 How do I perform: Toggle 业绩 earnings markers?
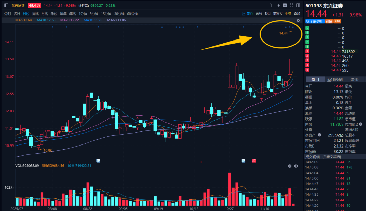click(x=288, y=14)
